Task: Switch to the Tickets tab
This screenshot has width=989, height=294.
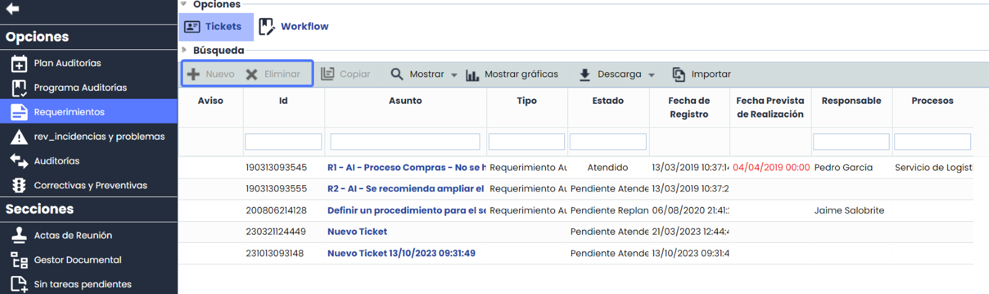Action: click(216, 27)
